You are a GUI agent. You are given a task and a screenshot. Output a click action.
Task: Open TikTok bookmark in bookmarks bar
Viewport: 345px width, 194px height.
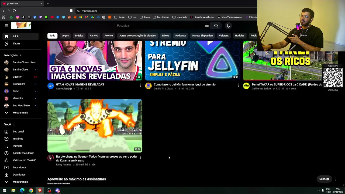(x=23, y=17)
